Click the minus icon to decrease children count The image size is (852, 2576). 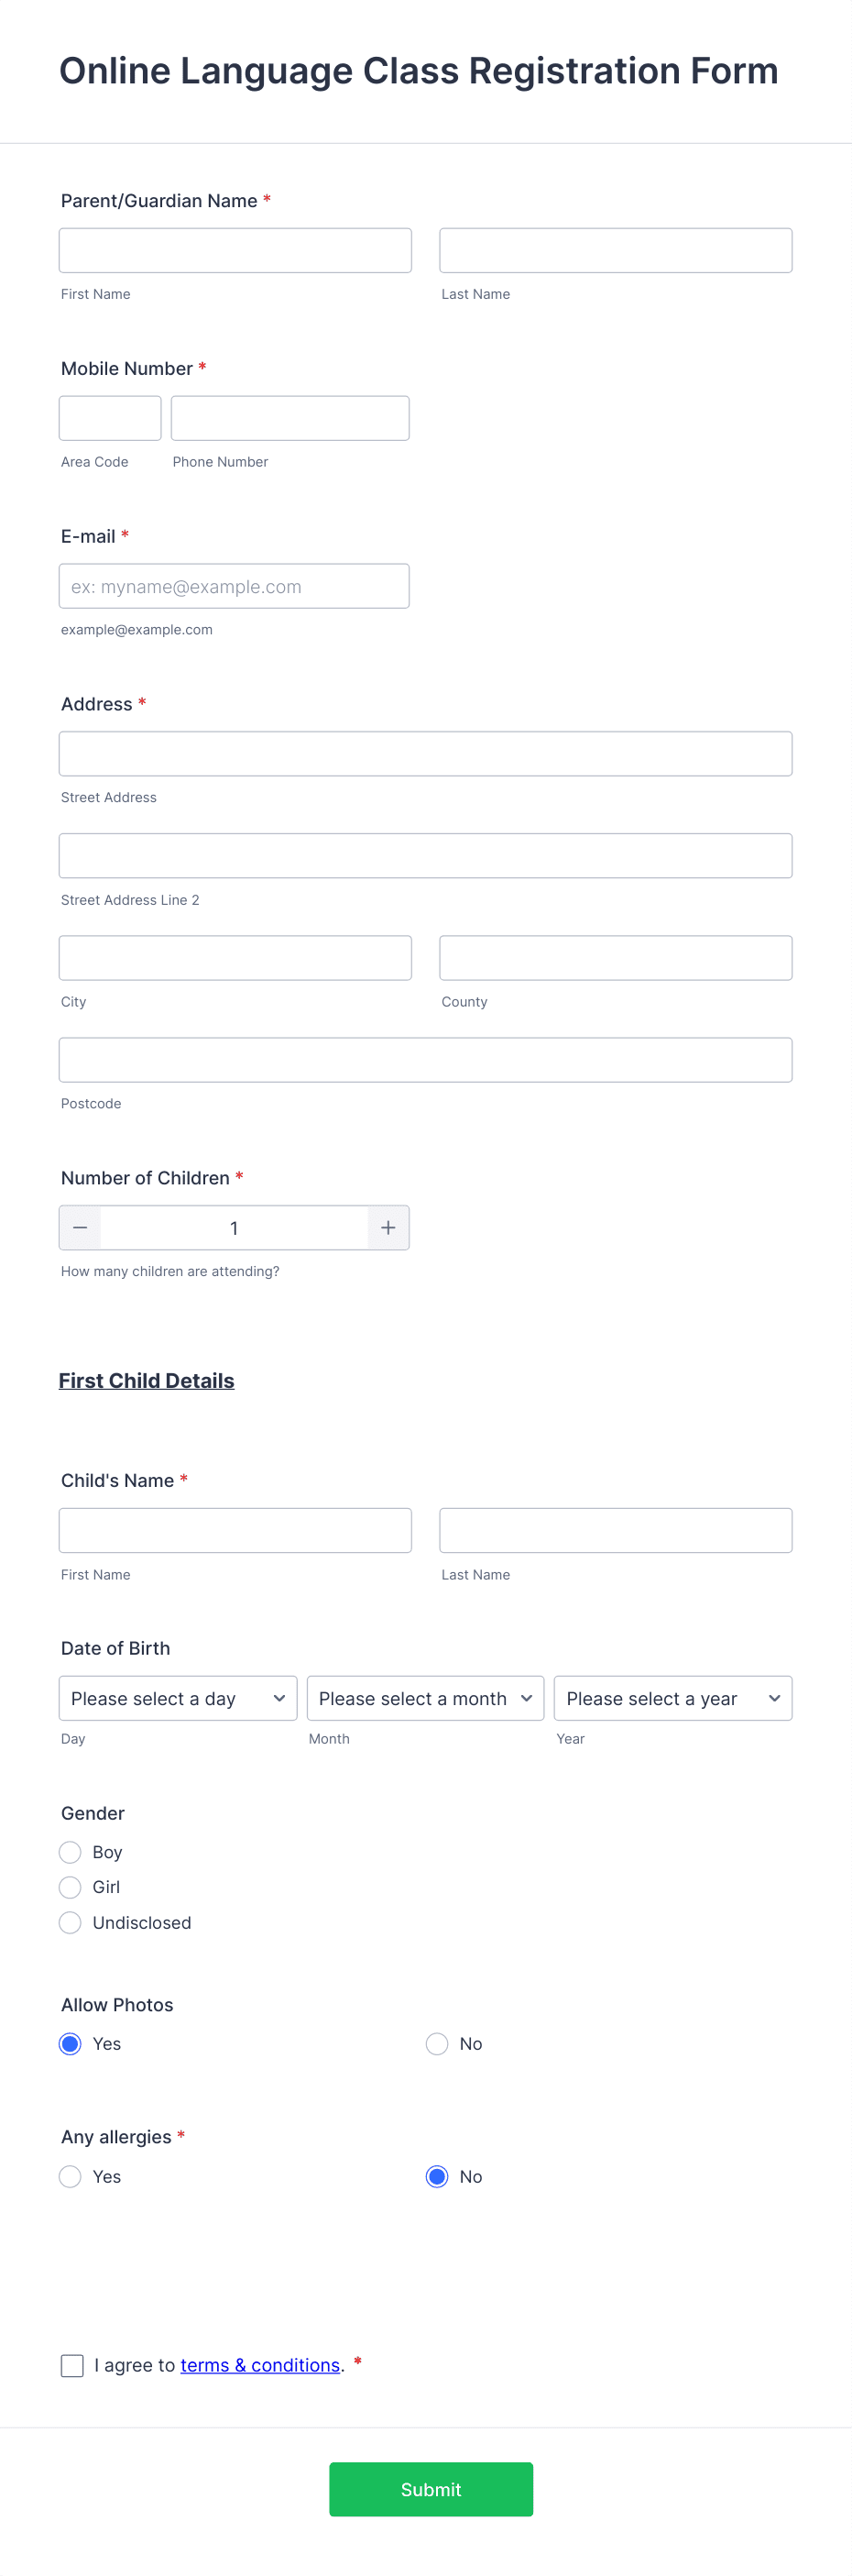tap(80, 1227)
